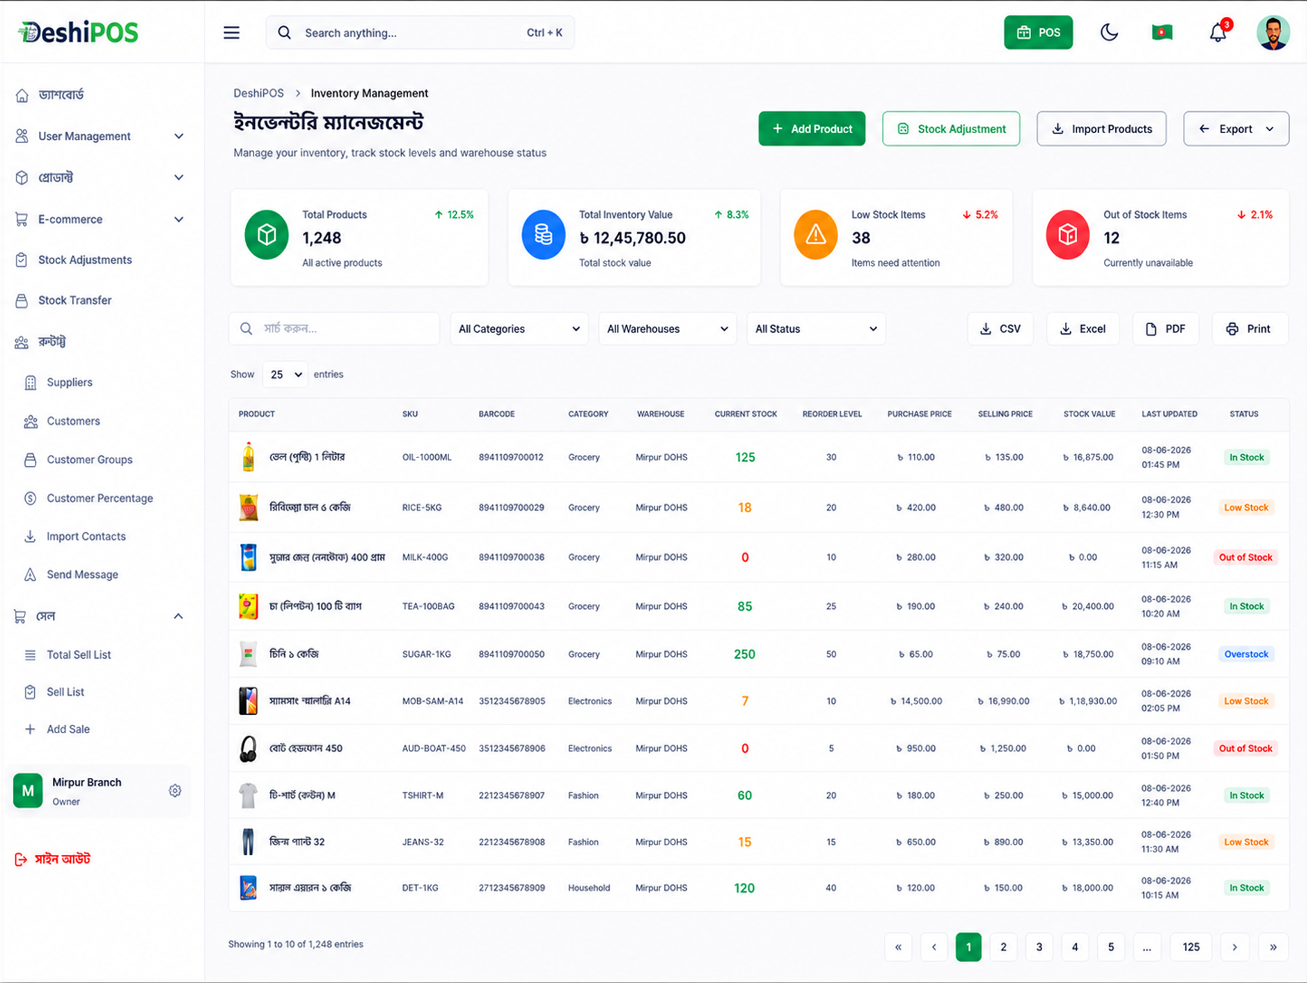Click সাইন আউট sign out link
Screen dimensions: 1307x983
coord(52,860)
